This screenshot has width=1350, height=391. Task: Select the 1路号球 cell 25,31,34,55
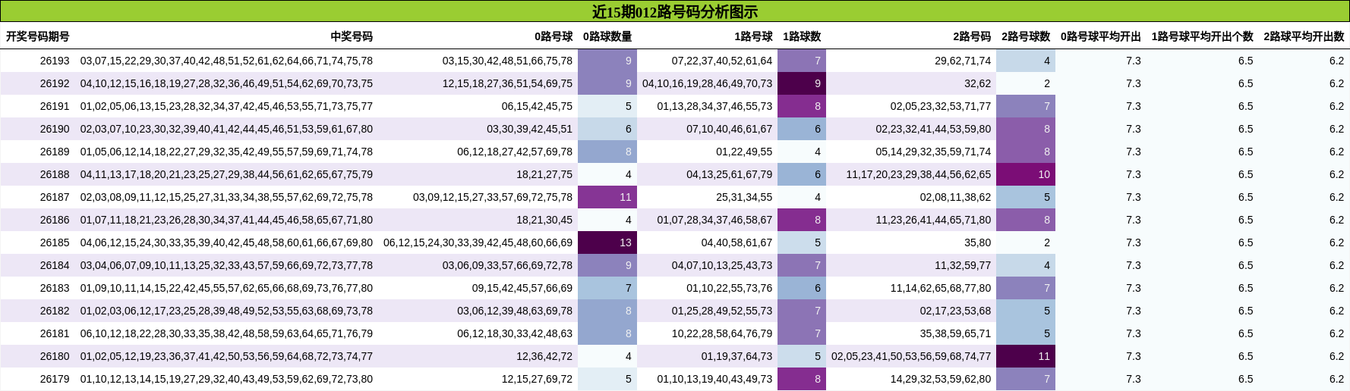pos(744,197)
